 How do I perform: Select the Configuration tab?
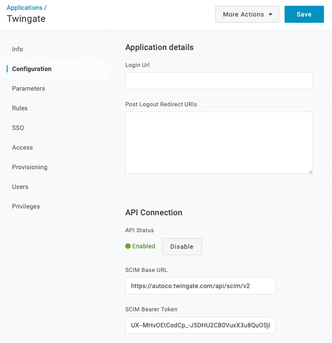[32, 69]
